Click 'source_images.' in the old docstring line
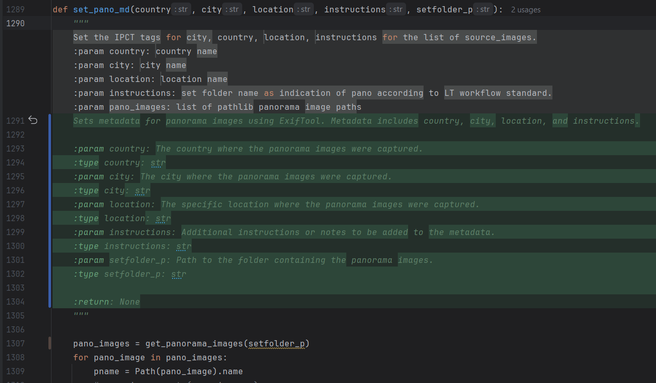Viewport: 656px width, 383px height. (x=501, y=38)
